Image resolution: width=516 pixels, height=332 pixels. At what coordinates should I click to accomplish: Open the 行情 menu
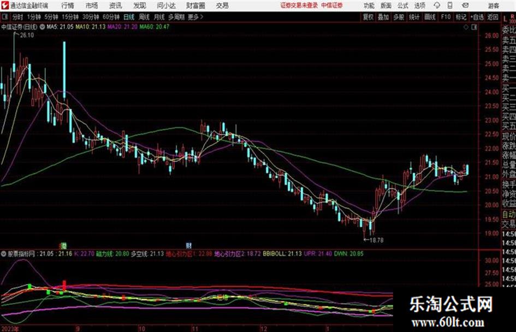(68, 5)
